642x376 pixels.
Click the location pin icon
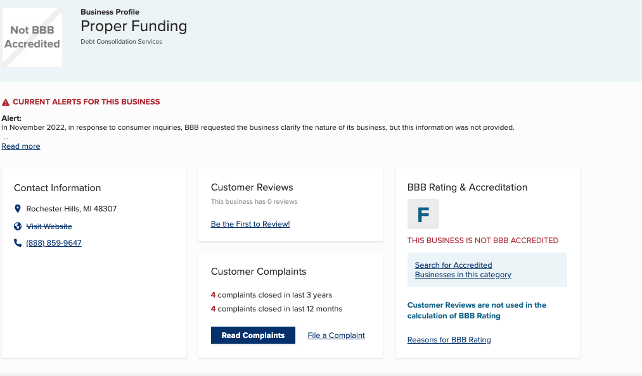18,209
